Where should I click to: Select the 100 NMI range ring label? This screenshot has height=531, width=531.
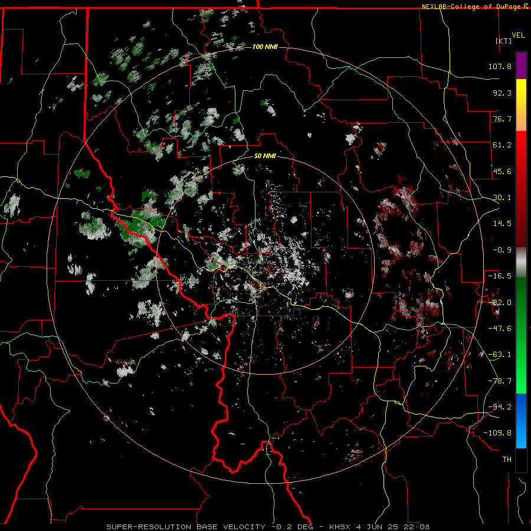coord(265,47)
